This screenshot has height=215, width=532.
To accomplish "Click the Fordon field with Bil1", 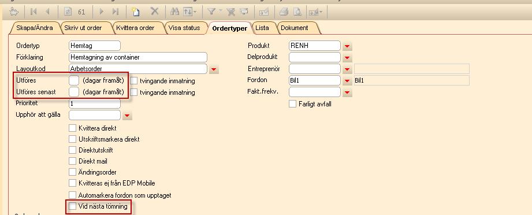I will tap(315, 80).
